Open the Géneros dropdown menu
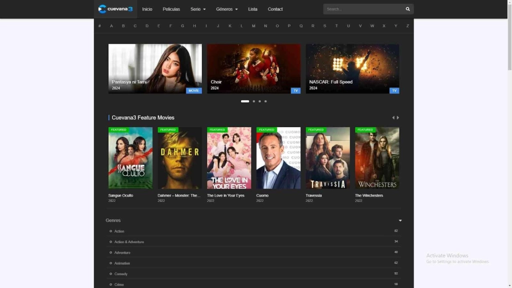The width and height of the screenshot is (512, 288). 226,9
